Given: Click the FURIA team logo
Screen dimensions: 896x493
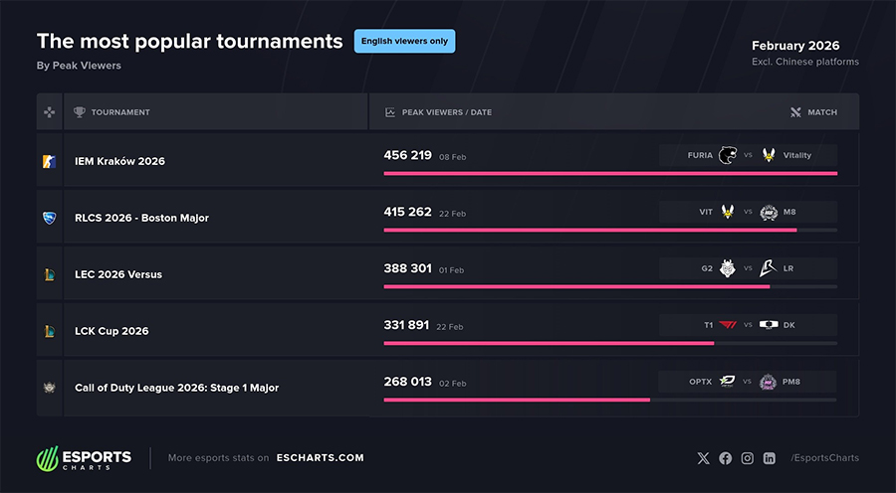Looking at the screenshot, I should point(728,155).
